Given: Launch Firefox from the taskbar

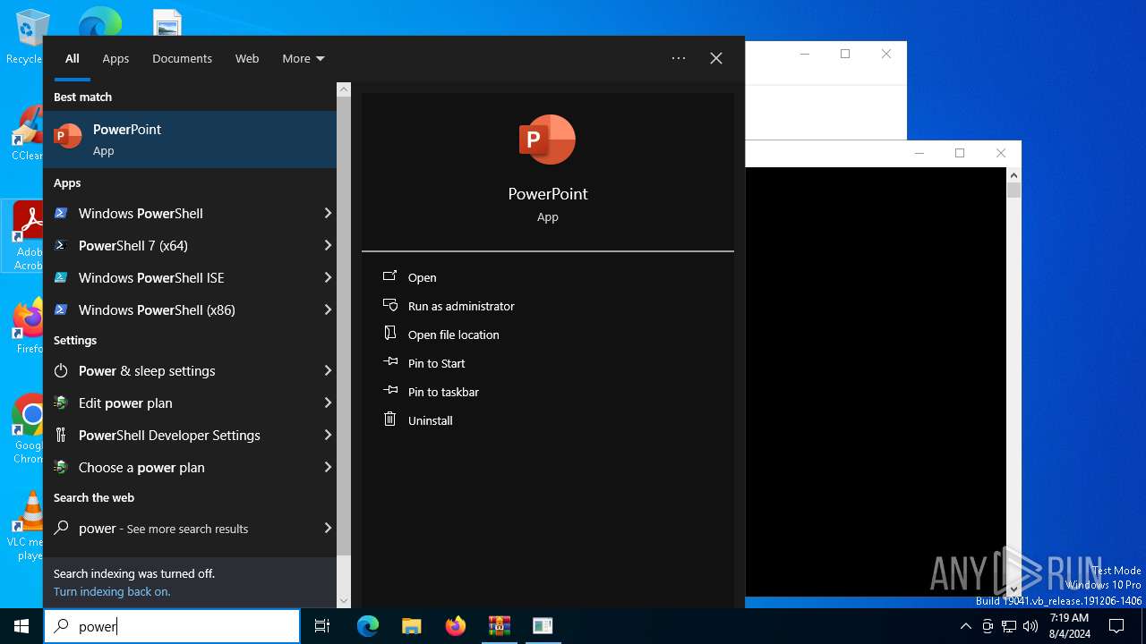Looking at the screenshot, I should pos(456,626).
